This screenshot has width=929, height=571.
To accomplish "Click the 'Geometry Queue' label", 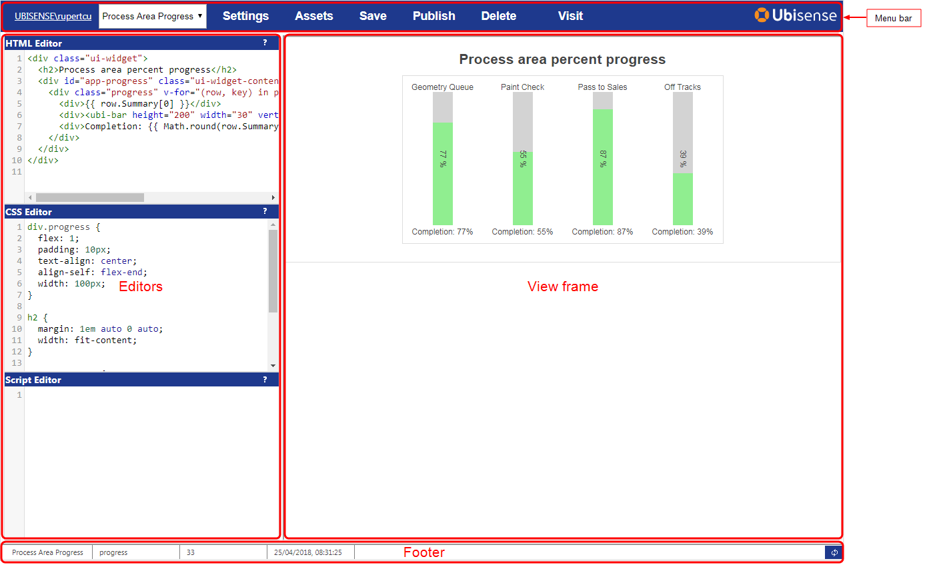I will pyautogui.click(x=442, y=87).
